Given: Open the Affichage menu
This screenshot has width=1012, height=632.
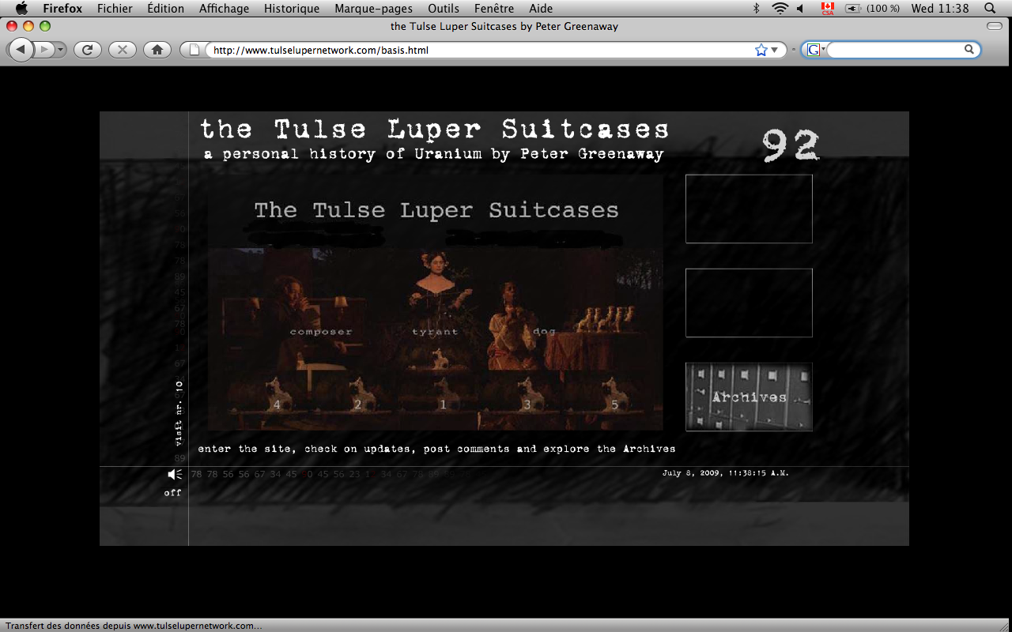Looking at the screenshot, I should pyautogui.click(x=224, y=9).
